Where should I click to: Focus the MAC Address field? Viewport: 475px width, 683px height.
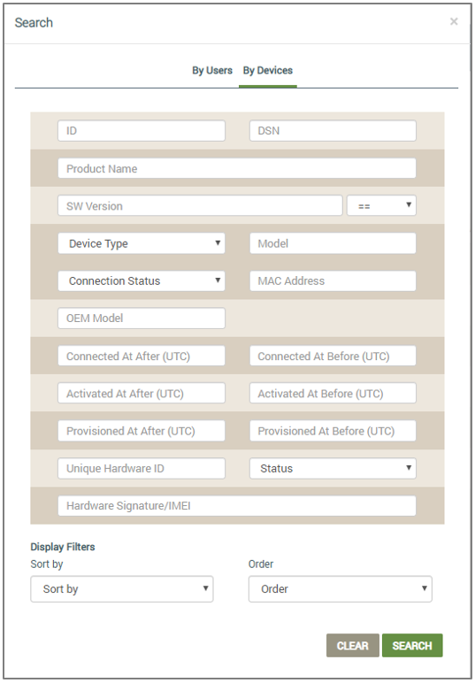tap(333, 280)
